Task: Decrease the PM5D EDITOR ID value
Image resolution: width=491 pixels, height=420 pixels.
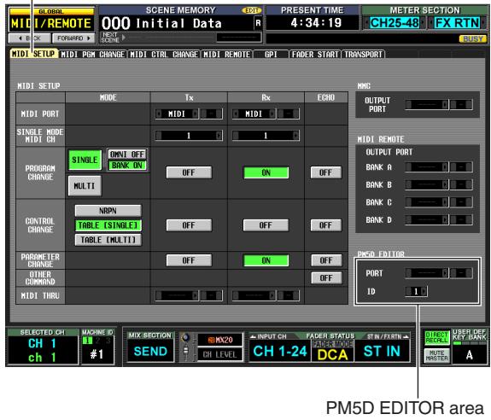Action: [408, 291]
